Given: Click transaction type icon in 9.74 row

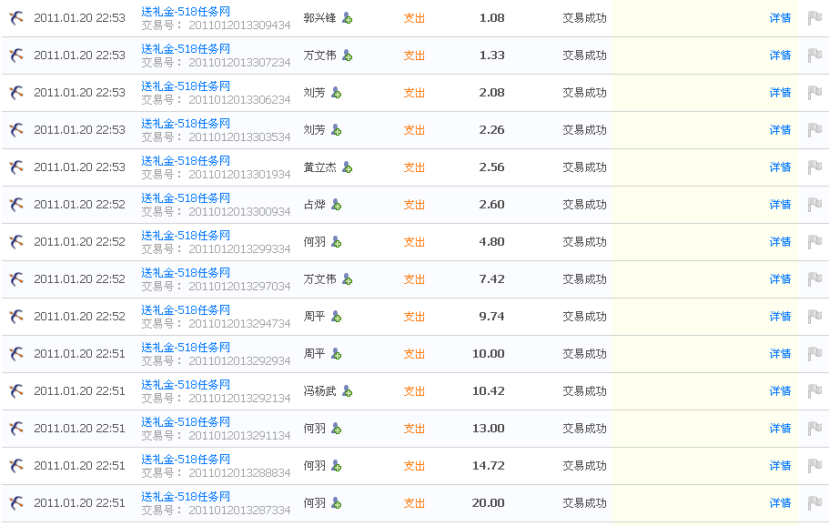Looking at the screenshot, I should click(16, 317).
